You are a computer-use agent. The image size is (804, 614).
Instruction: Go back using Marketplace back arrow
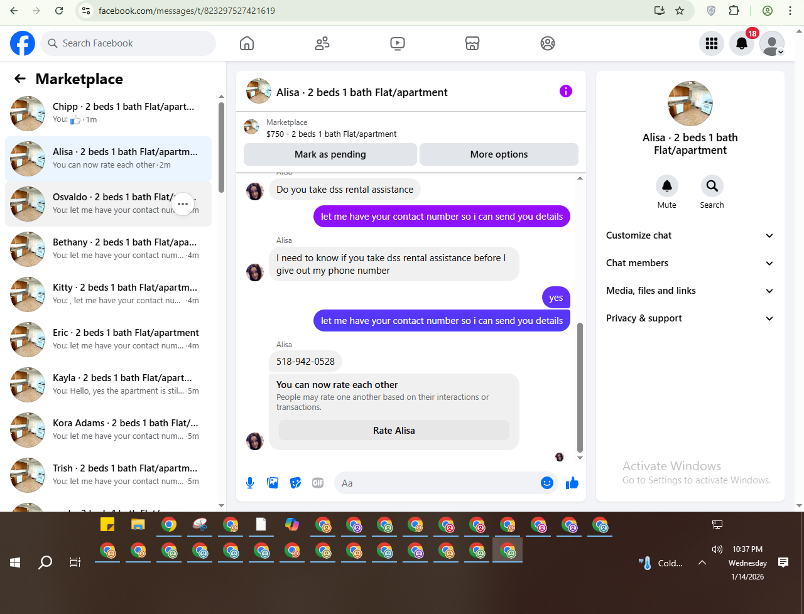pos(20,78)
